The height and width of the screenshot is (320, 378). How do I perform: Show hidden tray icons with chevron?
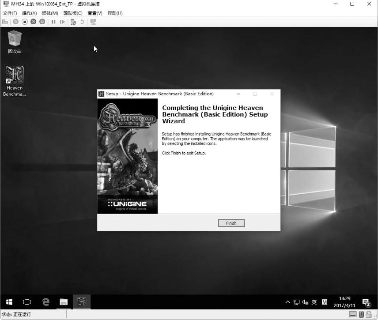pyautogui.click(x=287, y=302)
